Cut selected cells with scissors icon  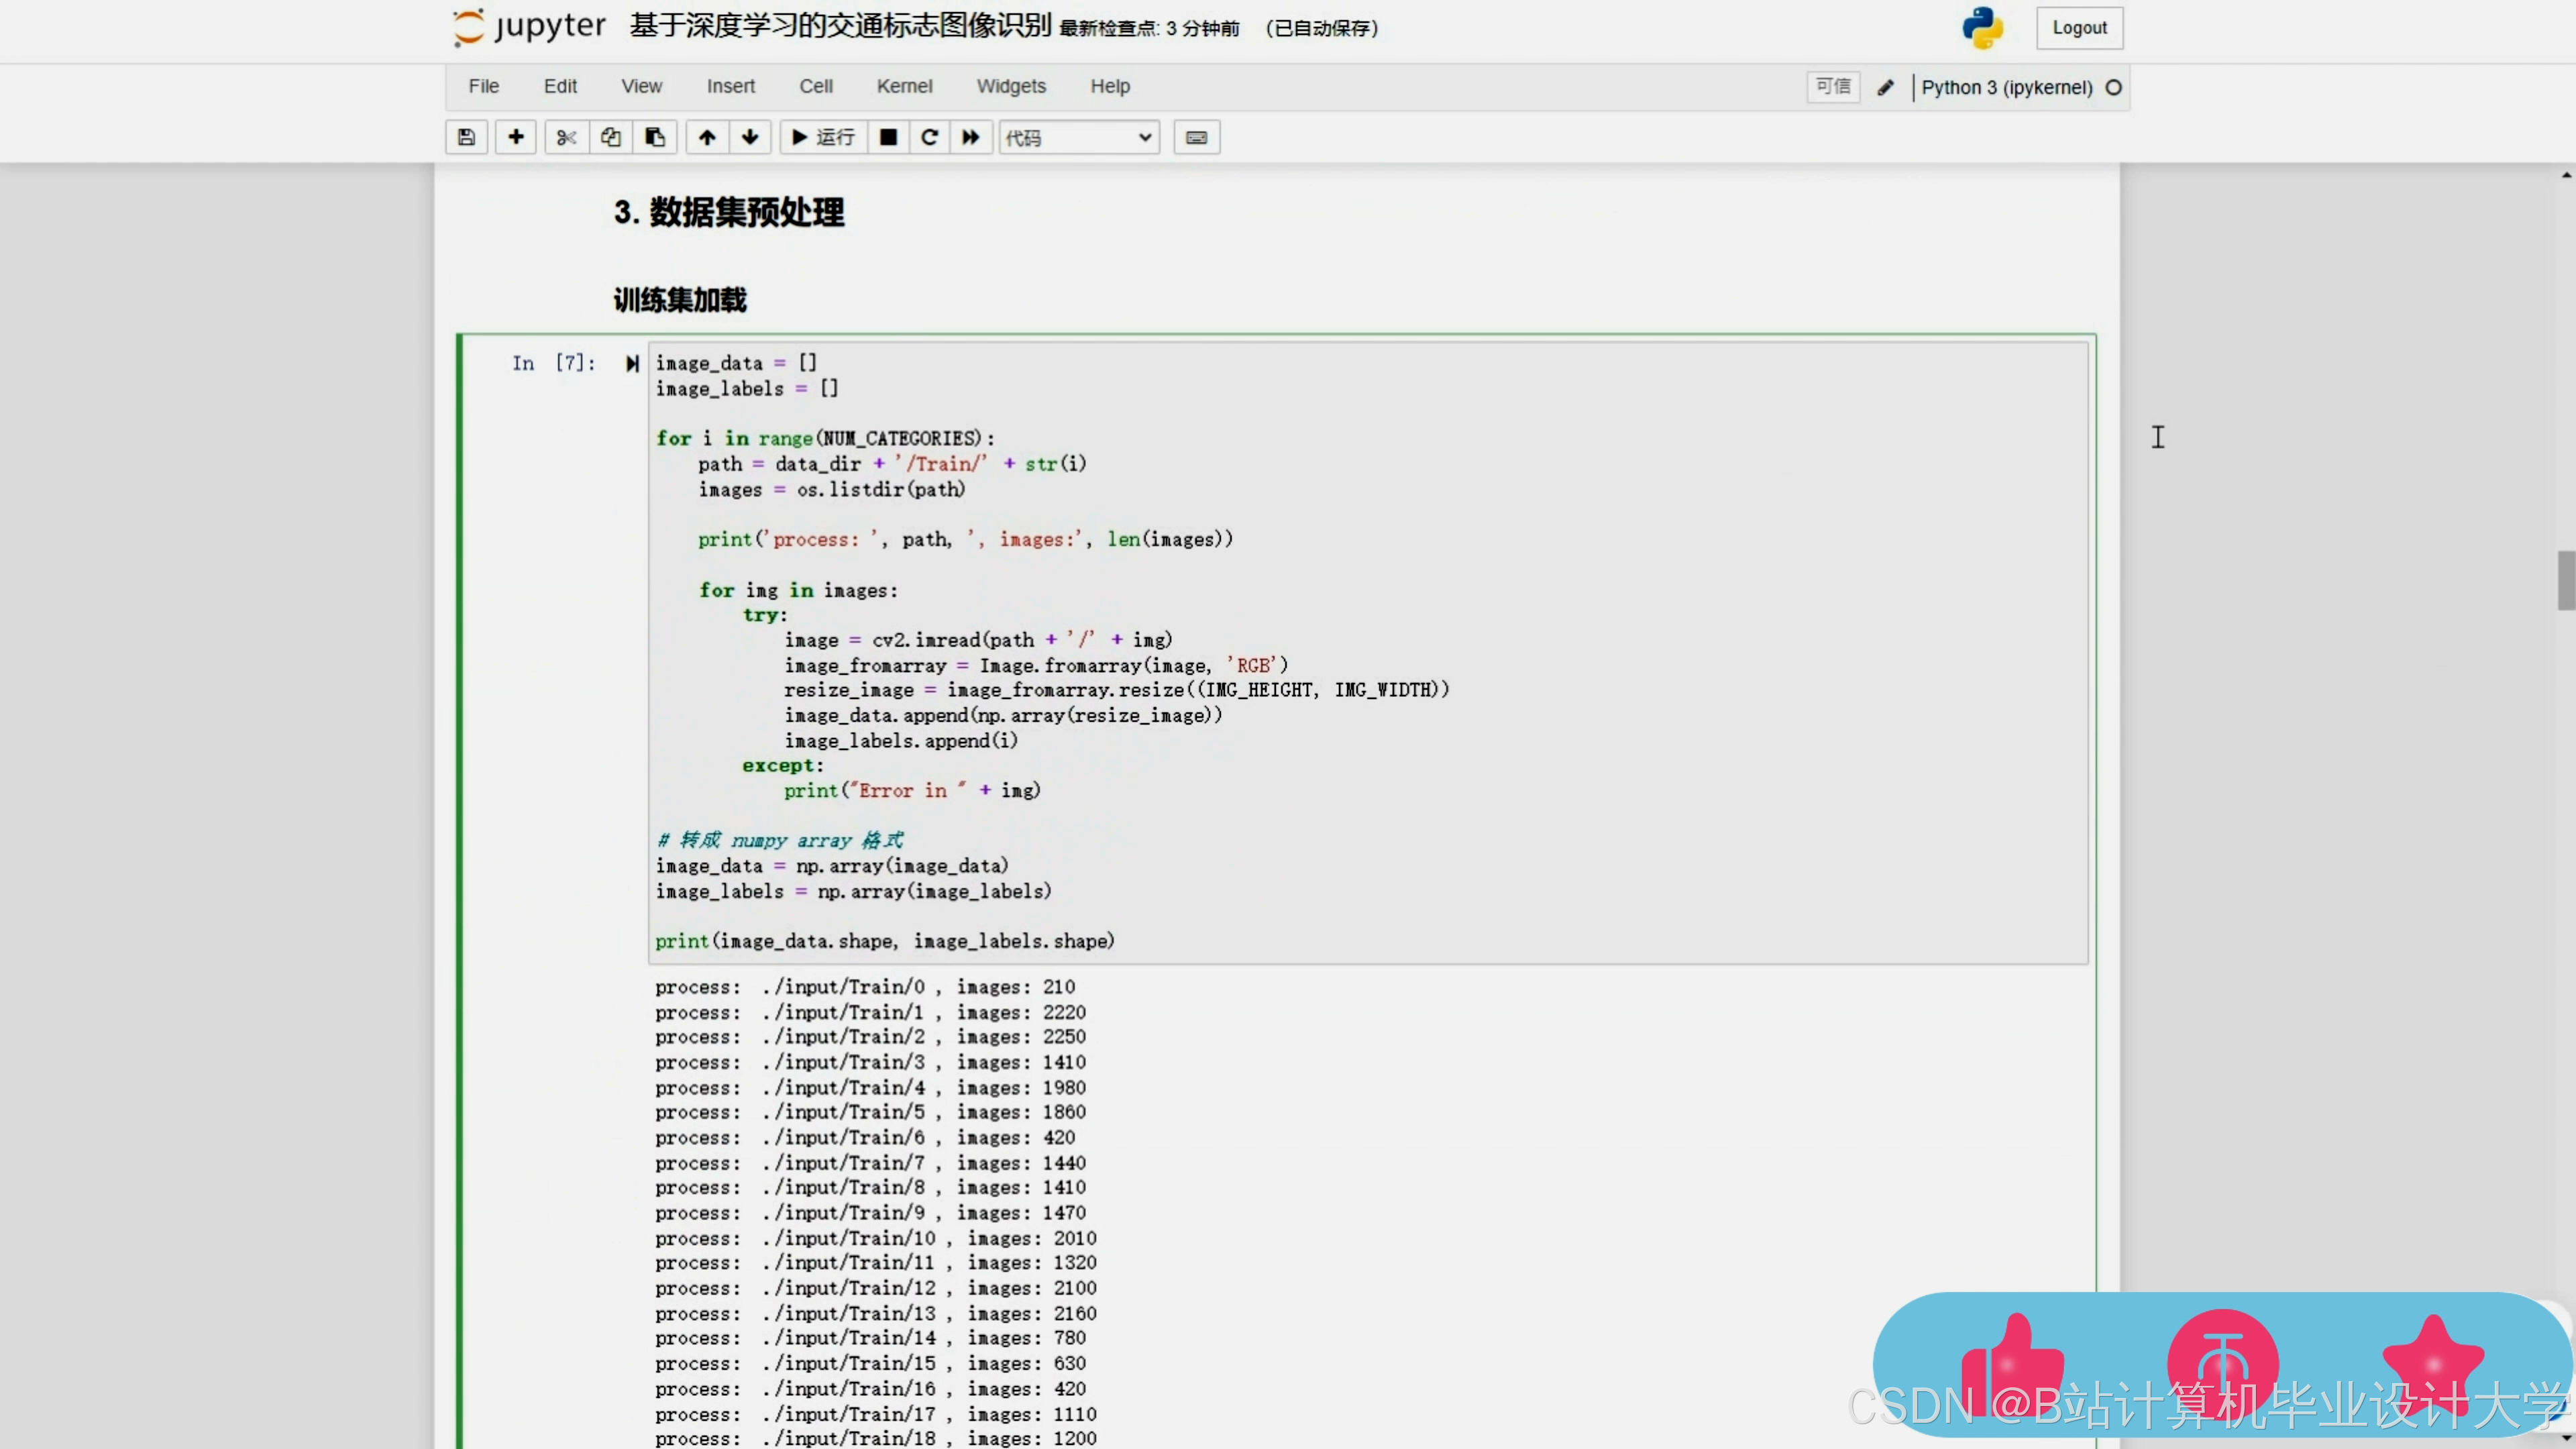pyautogui.click(x=566, y=137)
